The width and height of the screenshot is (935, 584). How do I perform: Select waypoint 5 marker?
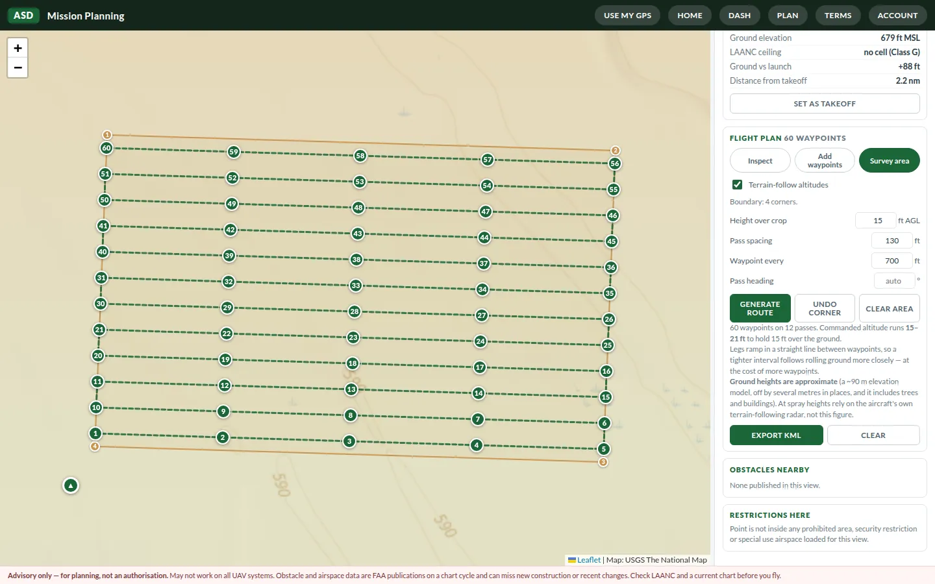(604, 449)
